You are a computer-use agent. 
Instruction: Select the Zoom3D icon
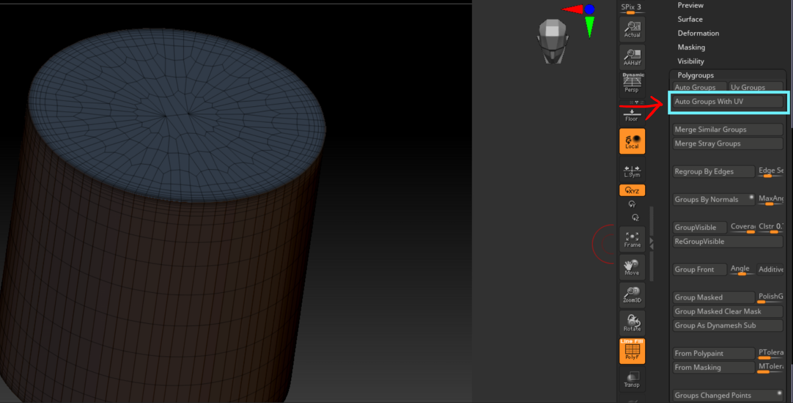(x=632, y=295)
